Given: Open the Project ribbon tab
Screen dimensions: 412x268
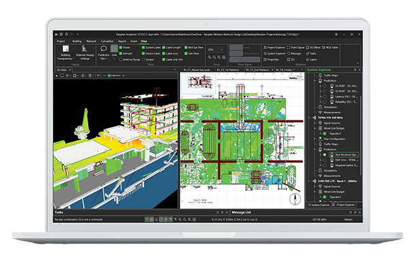Looking at the screenshot, I should 61,41.
